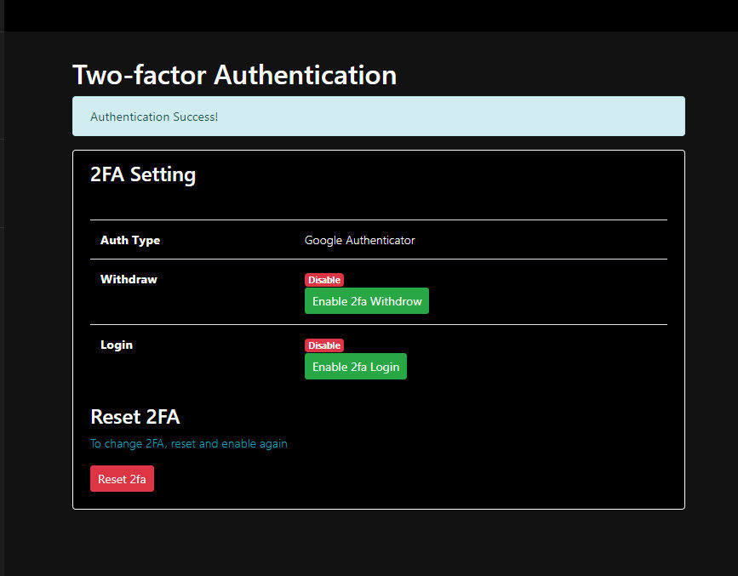Click the Reset 2FA section heading

[x=134, y=417]
